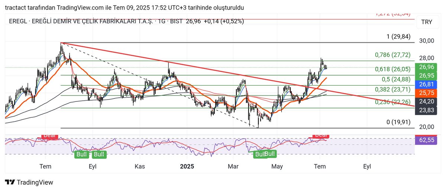Click the BIST exchange name in title
Image resolution: width=446 pixels, height=191 pixels.
pyautogui.click(x=176, y=21)
